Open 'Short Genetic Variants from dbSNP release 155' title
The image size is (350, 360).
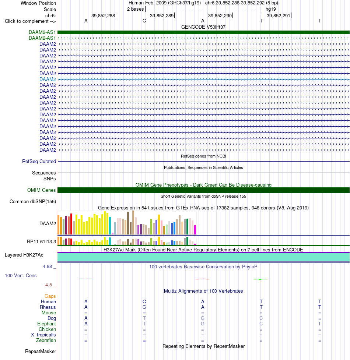203,196
